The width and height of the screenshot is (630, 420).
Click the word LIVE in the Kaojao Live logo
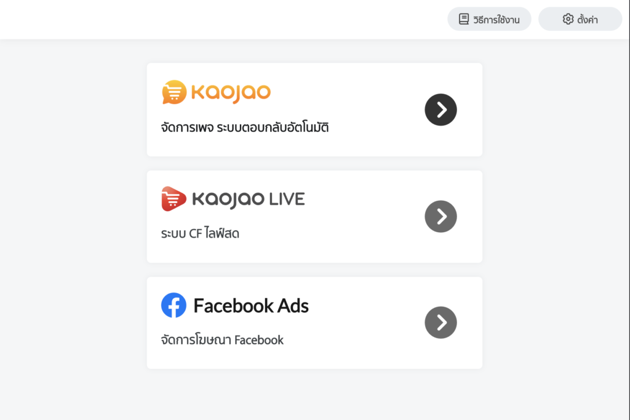(x=286, y=199)
